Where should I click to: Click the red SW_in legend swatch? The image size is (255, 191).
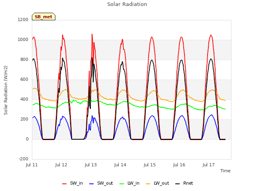point(65,184)
